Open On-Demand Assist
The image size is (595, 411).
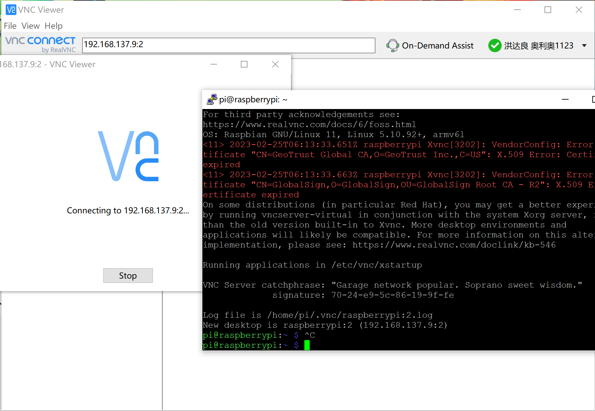(430, 45)
